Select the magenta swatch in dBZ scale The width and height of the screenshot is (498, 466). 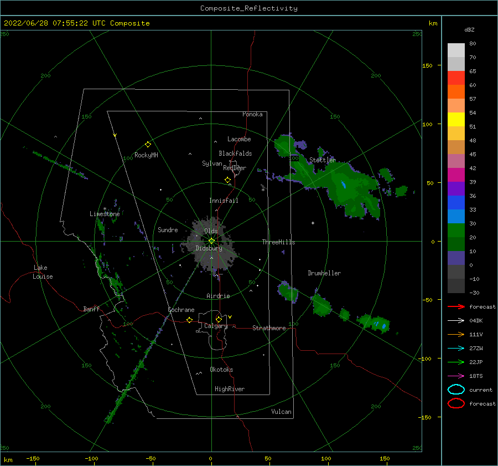(456, 175)
